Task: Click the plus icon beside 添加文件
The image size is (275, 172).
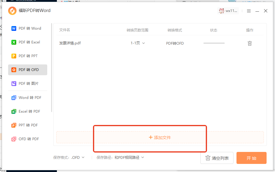Action: point(150,138)
